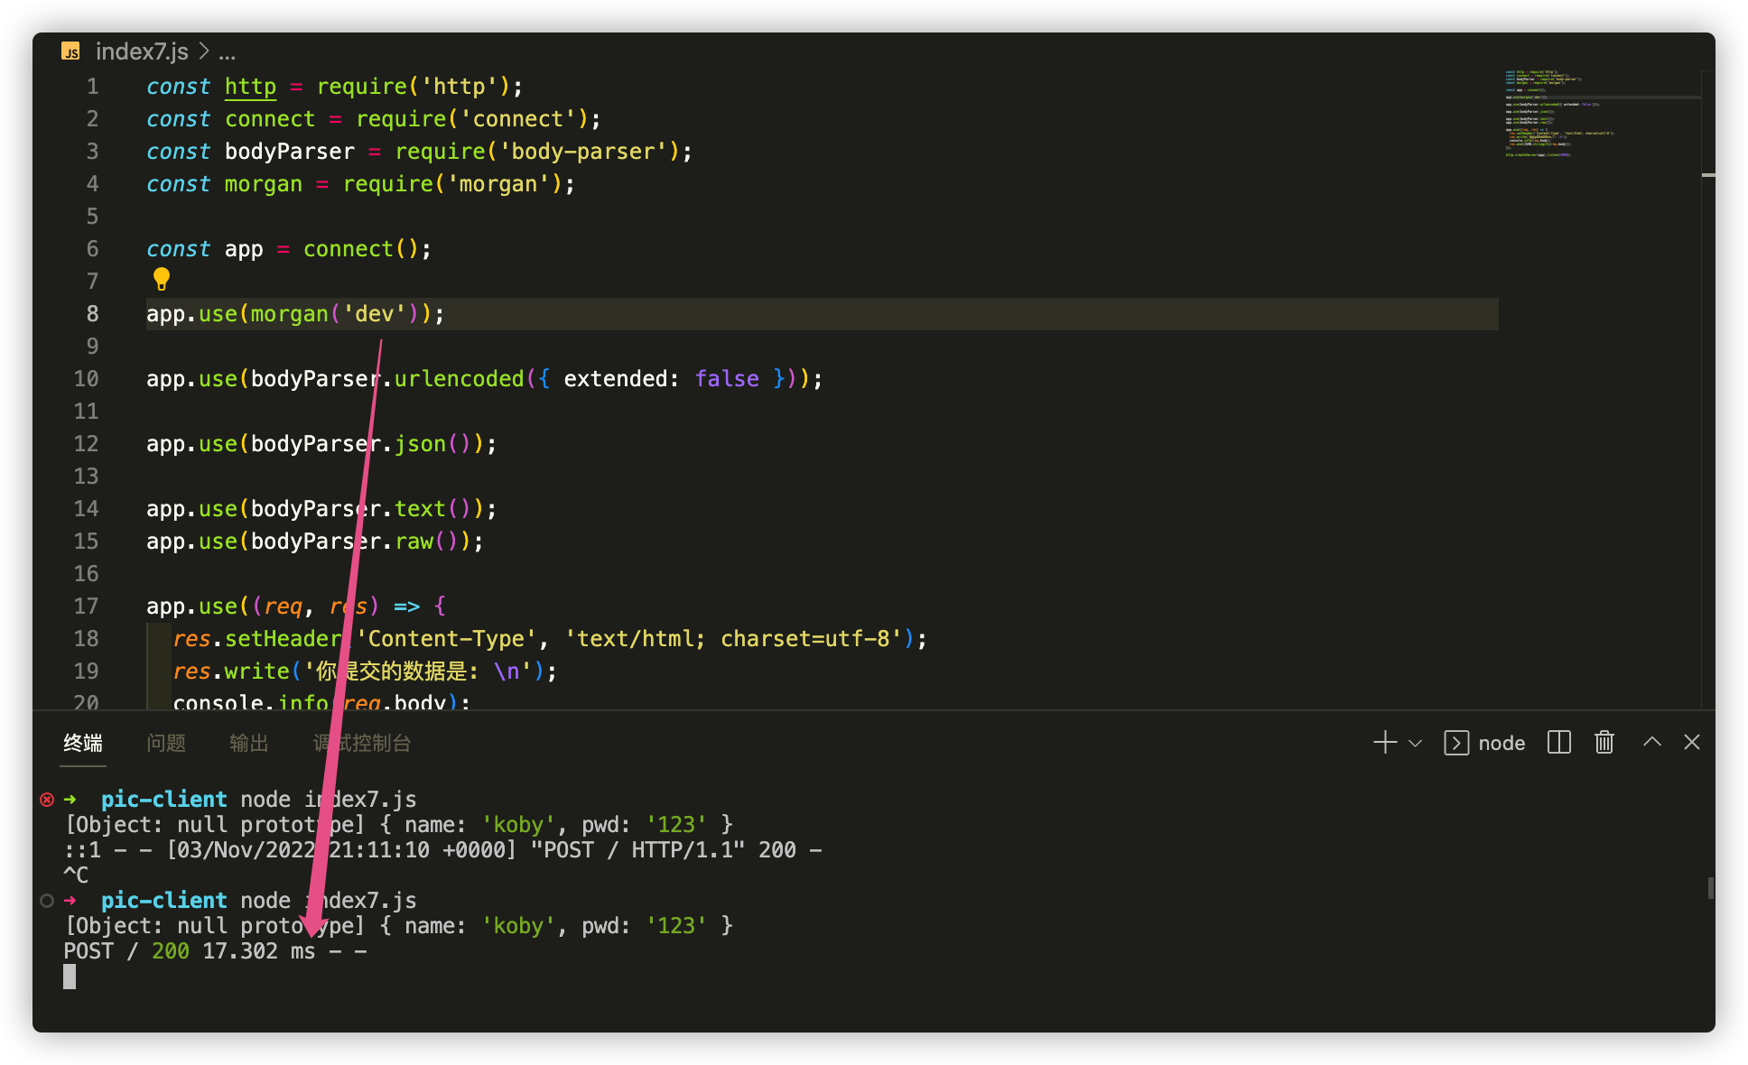Kill terminal with trash icon
This screenshot has width=1748, height=1065.
tap(1604, 742)
